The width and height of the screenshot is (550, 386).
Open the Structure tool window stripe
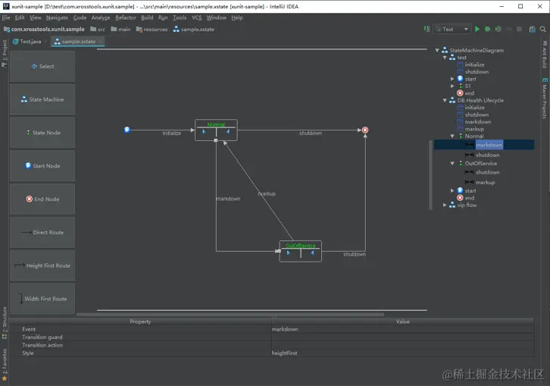tap(5, 322)
